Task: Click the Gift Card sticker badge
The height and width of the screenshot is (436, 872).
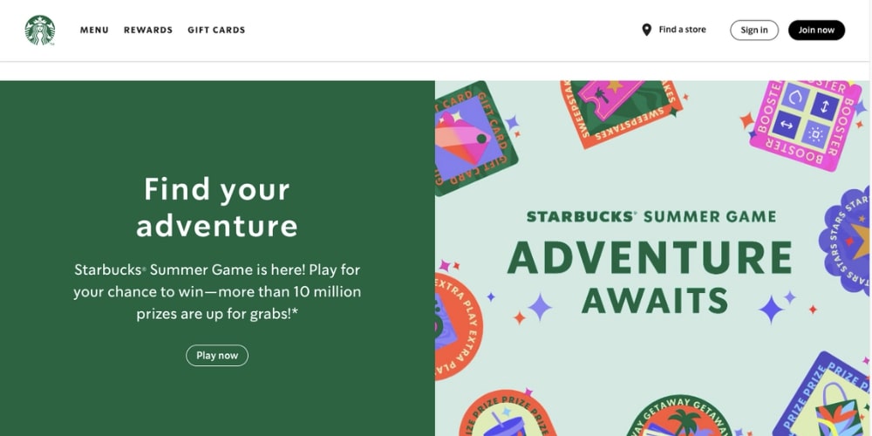Action: [x=475, y=138]
